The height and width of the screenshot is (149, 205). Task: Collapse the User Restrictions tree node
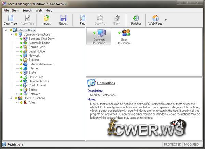[x=11, y=98]
